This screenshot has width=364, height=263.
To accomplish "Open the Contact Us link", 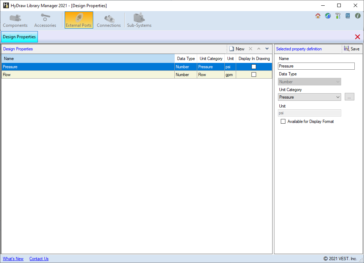I will point(39,259).
